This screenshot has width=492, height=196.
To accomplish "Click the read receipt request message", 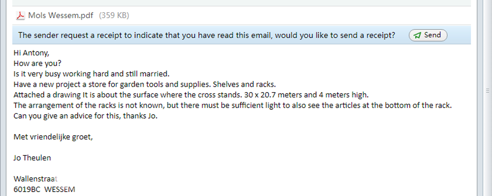I will point(207,35).
